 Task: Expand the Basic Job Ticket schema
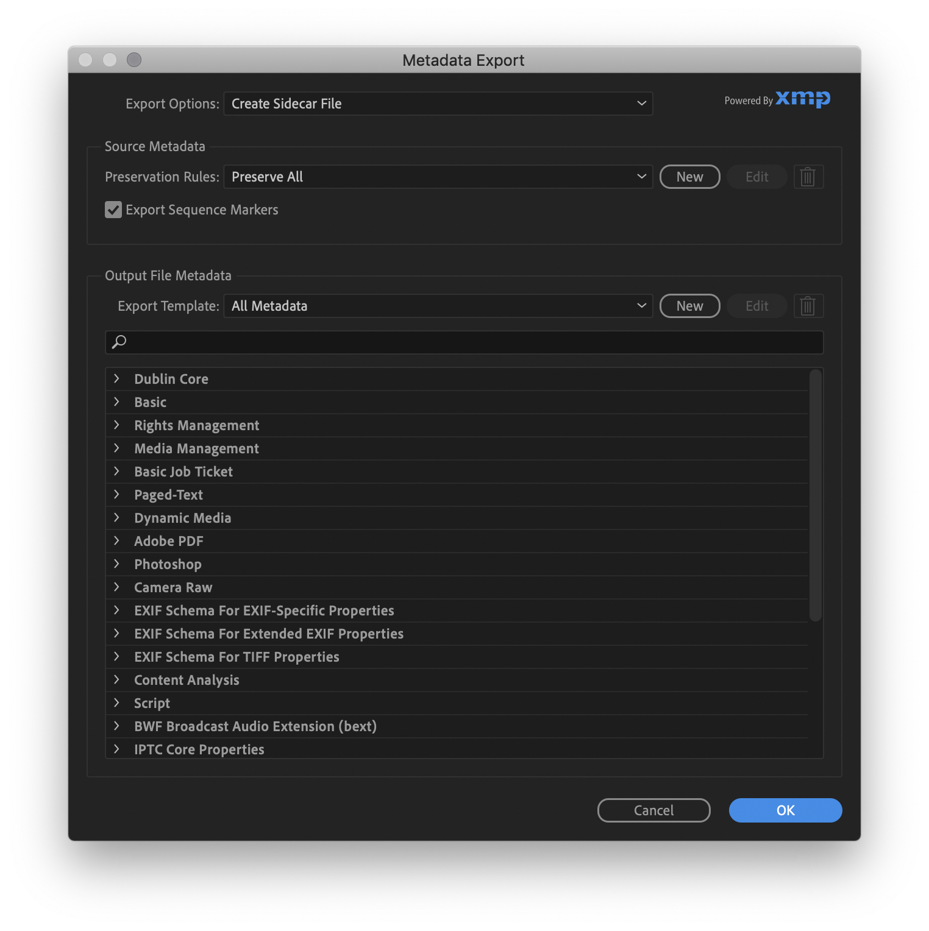click(x=116, y=471)
